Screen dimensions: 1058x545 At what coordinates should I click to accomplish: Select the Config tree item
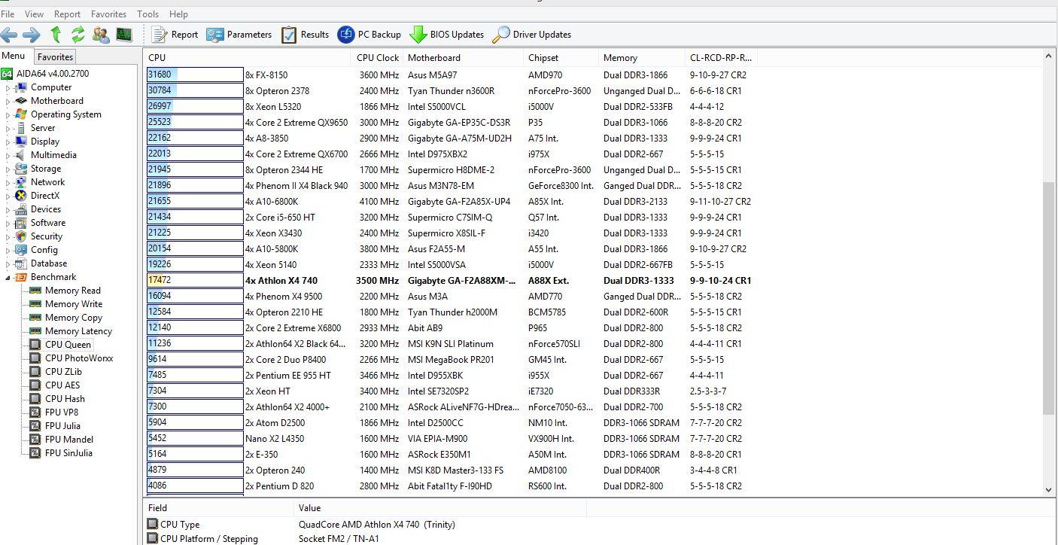click(37, 250)
